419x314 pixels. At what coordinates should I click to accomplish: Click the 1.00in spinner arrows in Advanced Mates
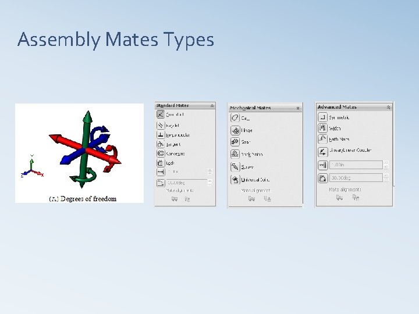(386, 165)
